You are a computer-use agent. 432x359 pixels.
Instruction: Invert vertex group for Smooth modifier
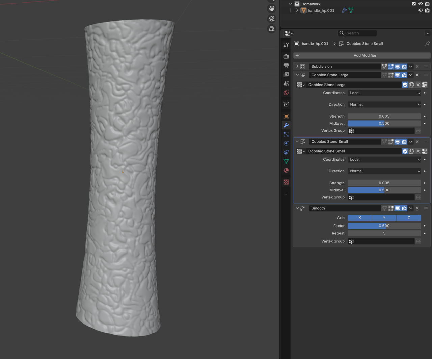point(418,241)
